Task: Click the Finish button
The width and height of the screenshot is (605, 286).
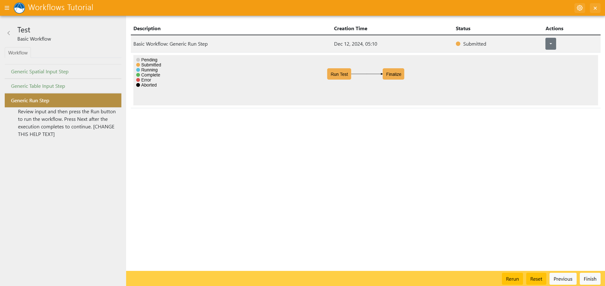Action: tap(590, 279)
